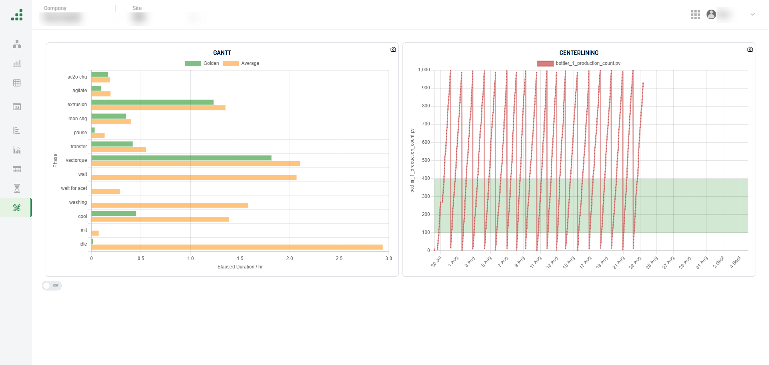This screenshot has height=365, width=769.
Task: Open the bar chart sidebar icon
Action: click(x=17, y=63)
